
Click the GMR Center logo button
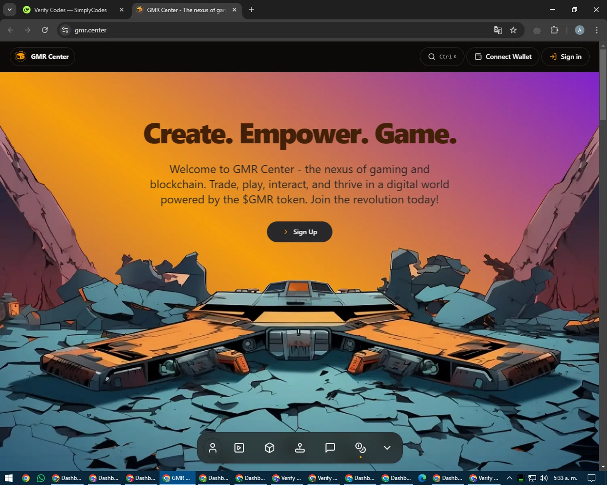(42, 57)
